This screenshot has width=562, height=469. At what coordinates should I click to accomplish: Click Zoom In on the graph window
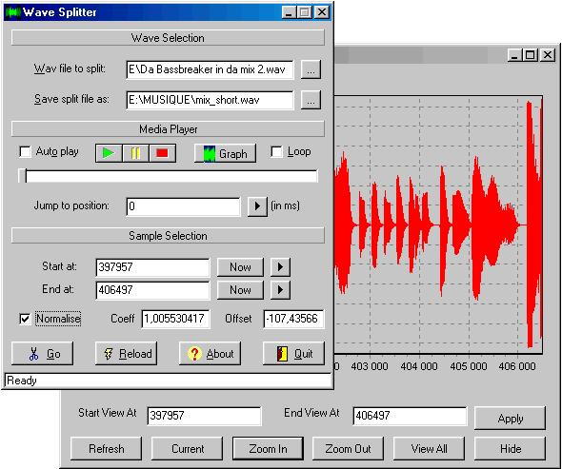[268, 449]
